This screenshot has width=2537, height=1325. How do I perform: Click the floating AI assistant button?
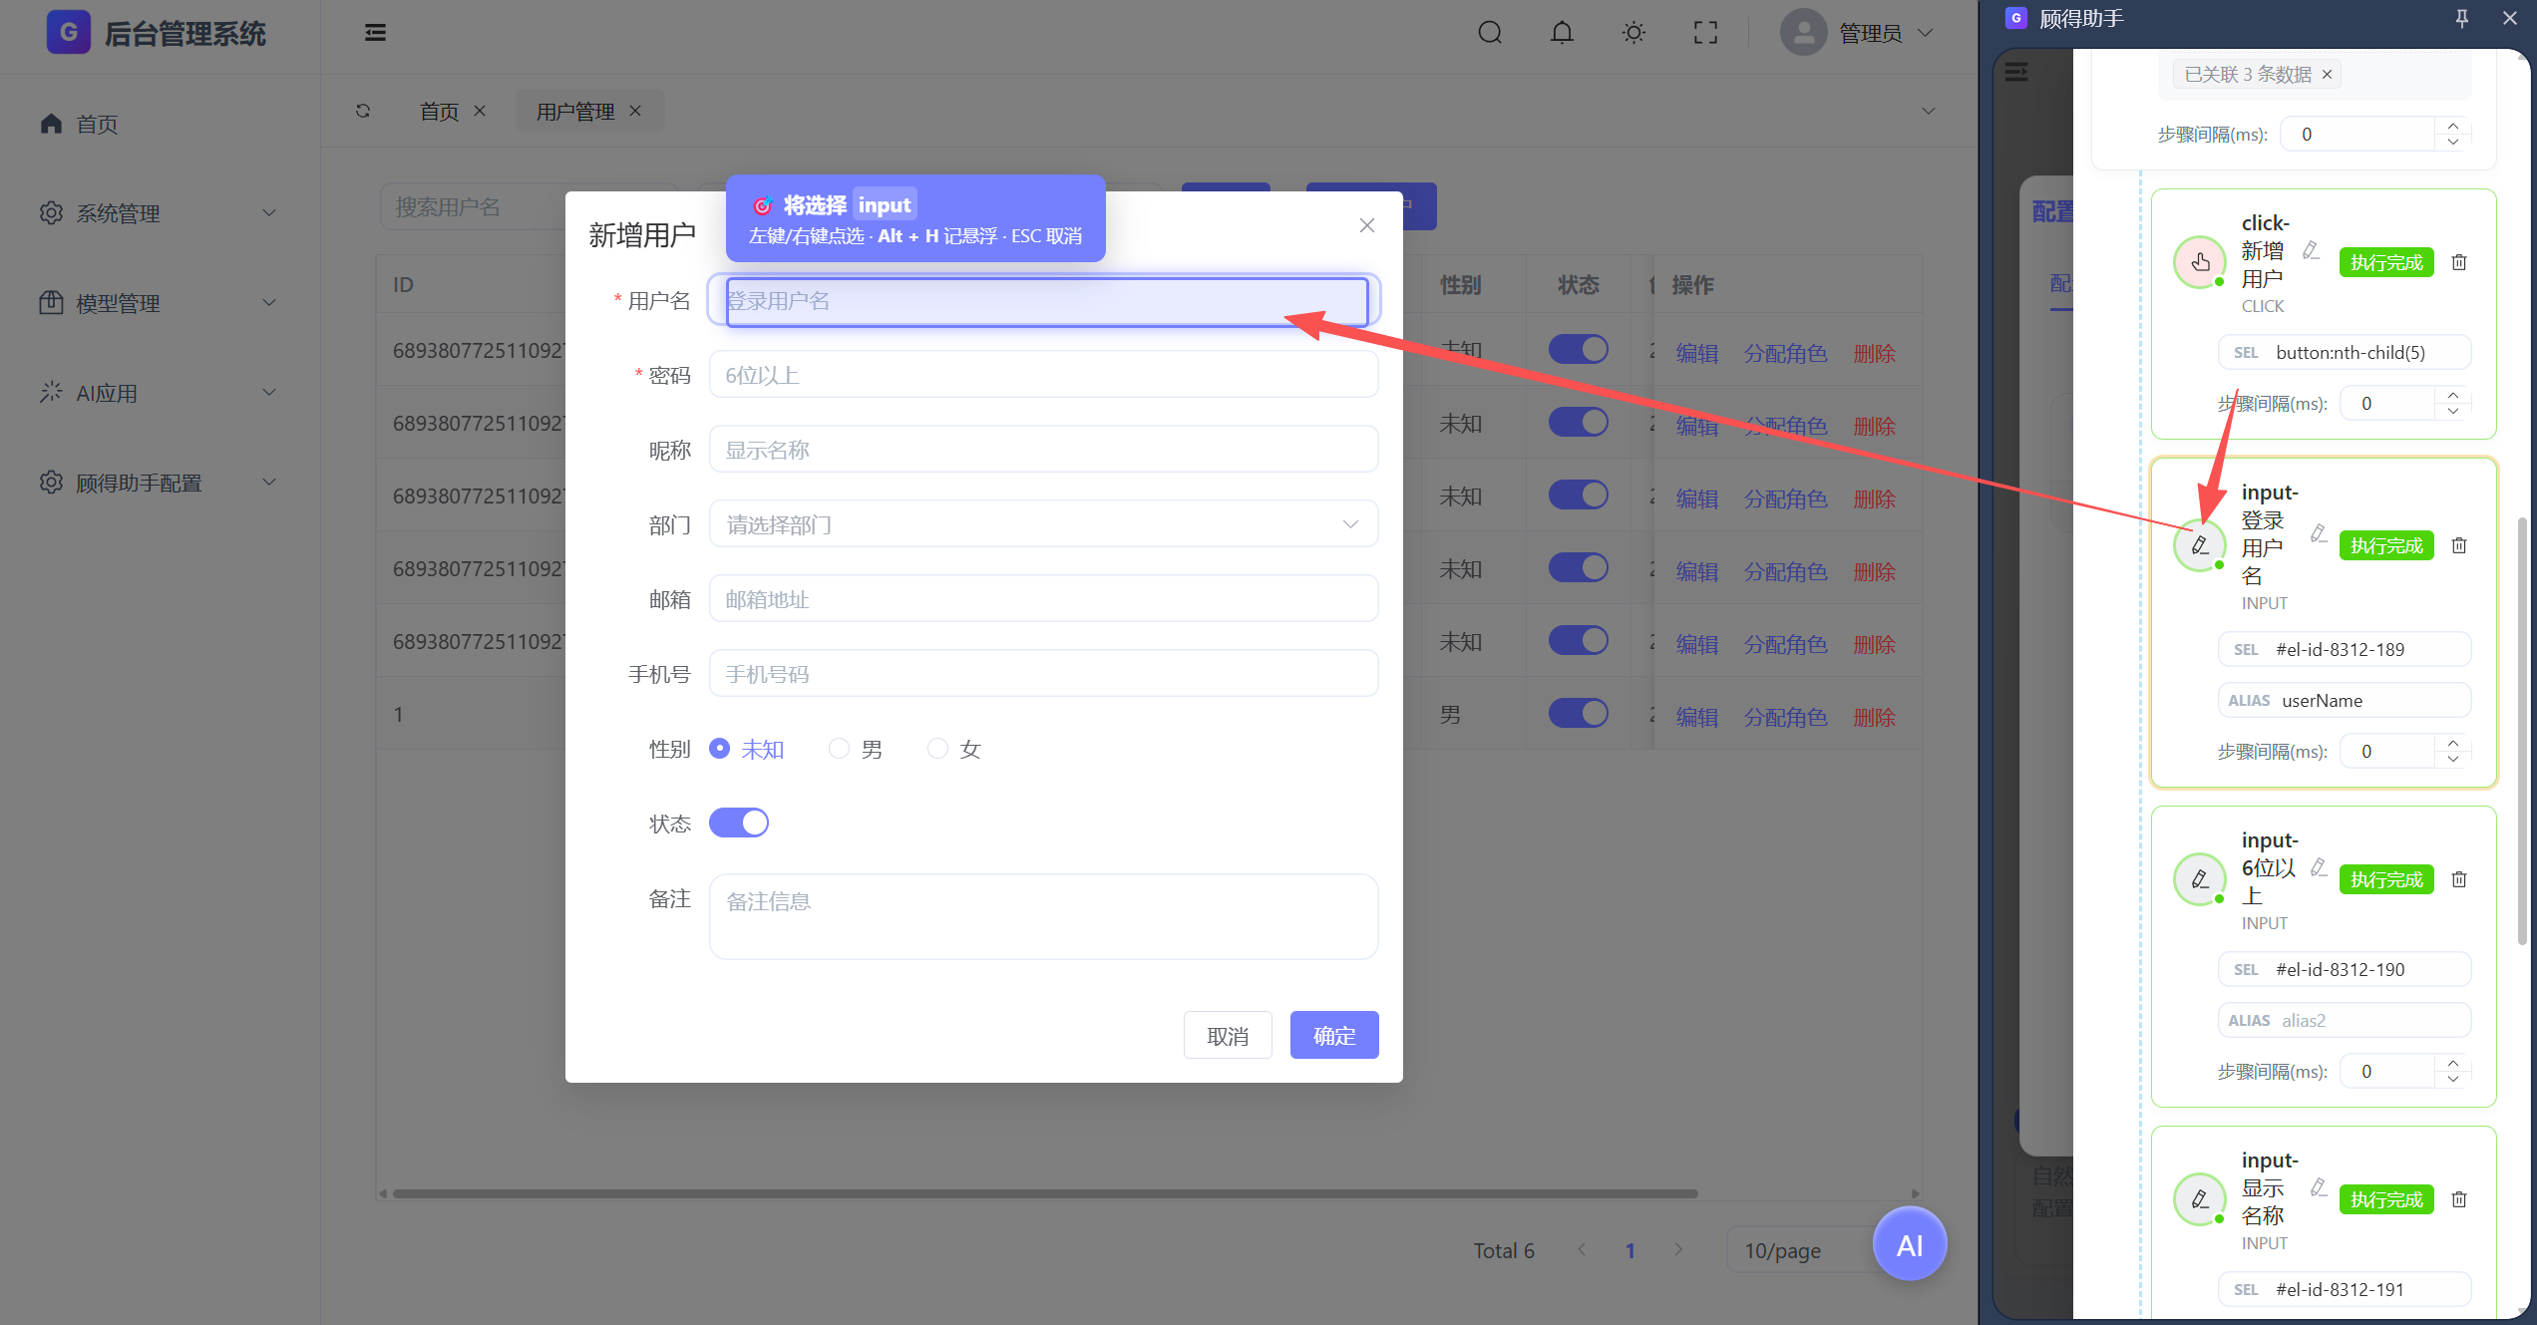1909,1244
